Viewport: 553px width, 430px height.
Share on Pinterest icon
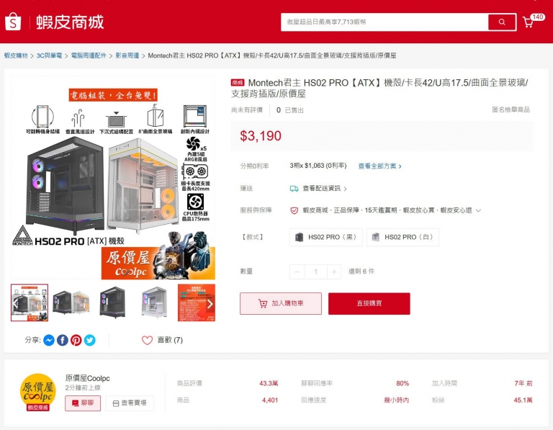tap(76, 340)
